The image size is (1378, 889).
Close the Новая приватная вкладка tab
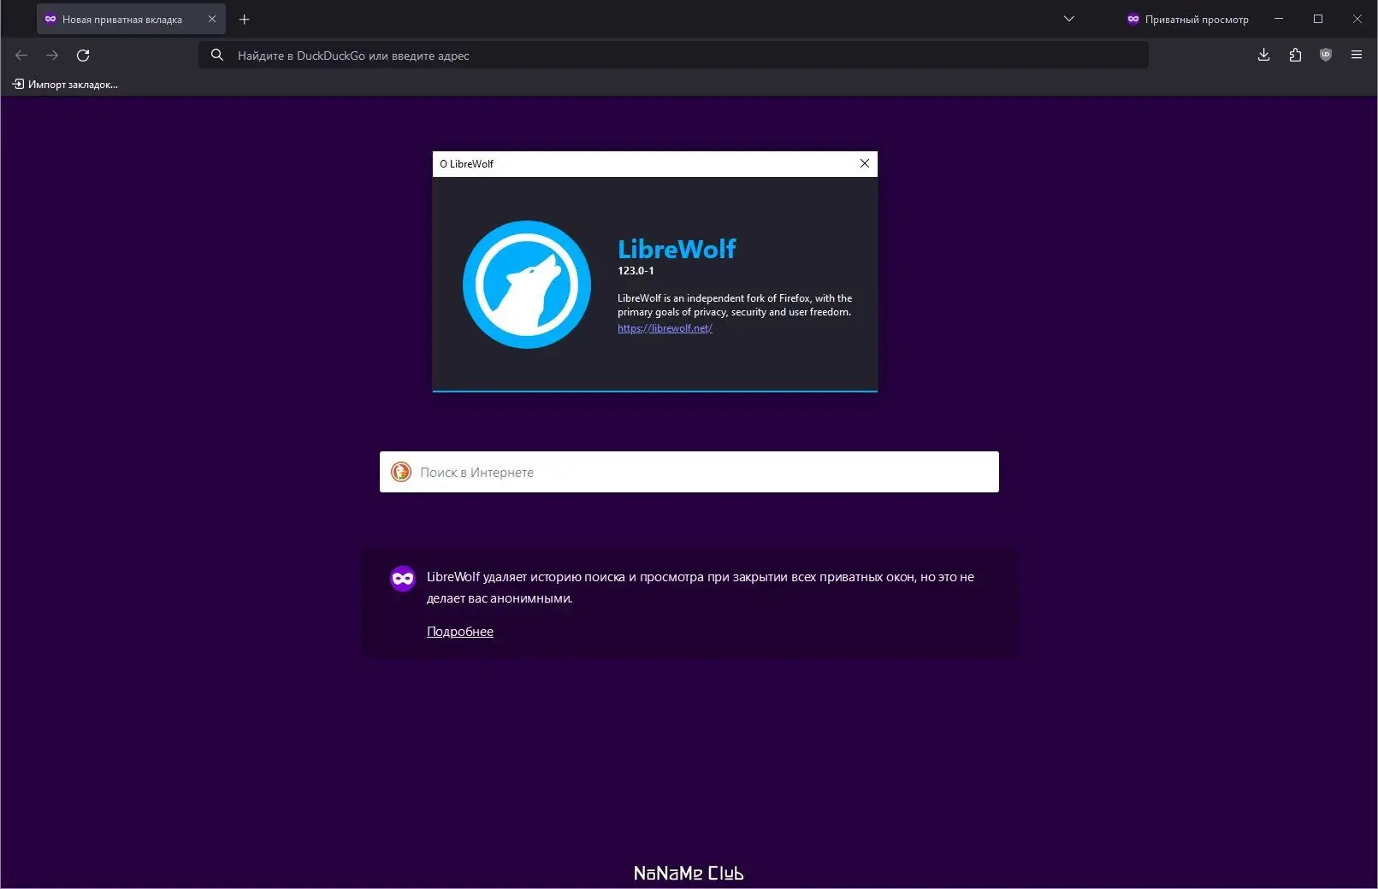click(212, 19)
